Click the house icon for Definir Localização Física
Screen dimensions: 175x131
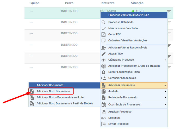pos(104,72)
